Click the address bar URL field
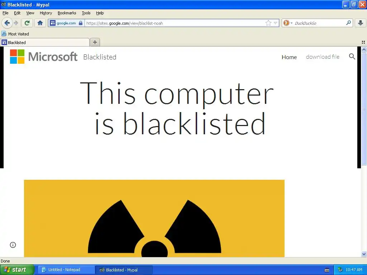 tap(175, 23)
